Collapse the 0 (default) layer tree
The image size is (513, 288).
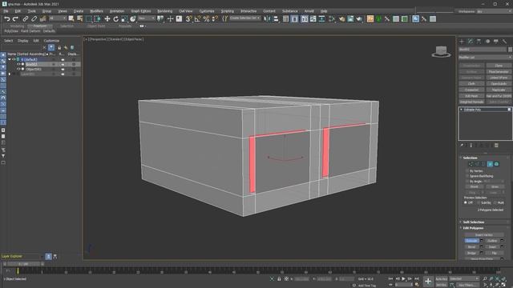click(10, 59)
